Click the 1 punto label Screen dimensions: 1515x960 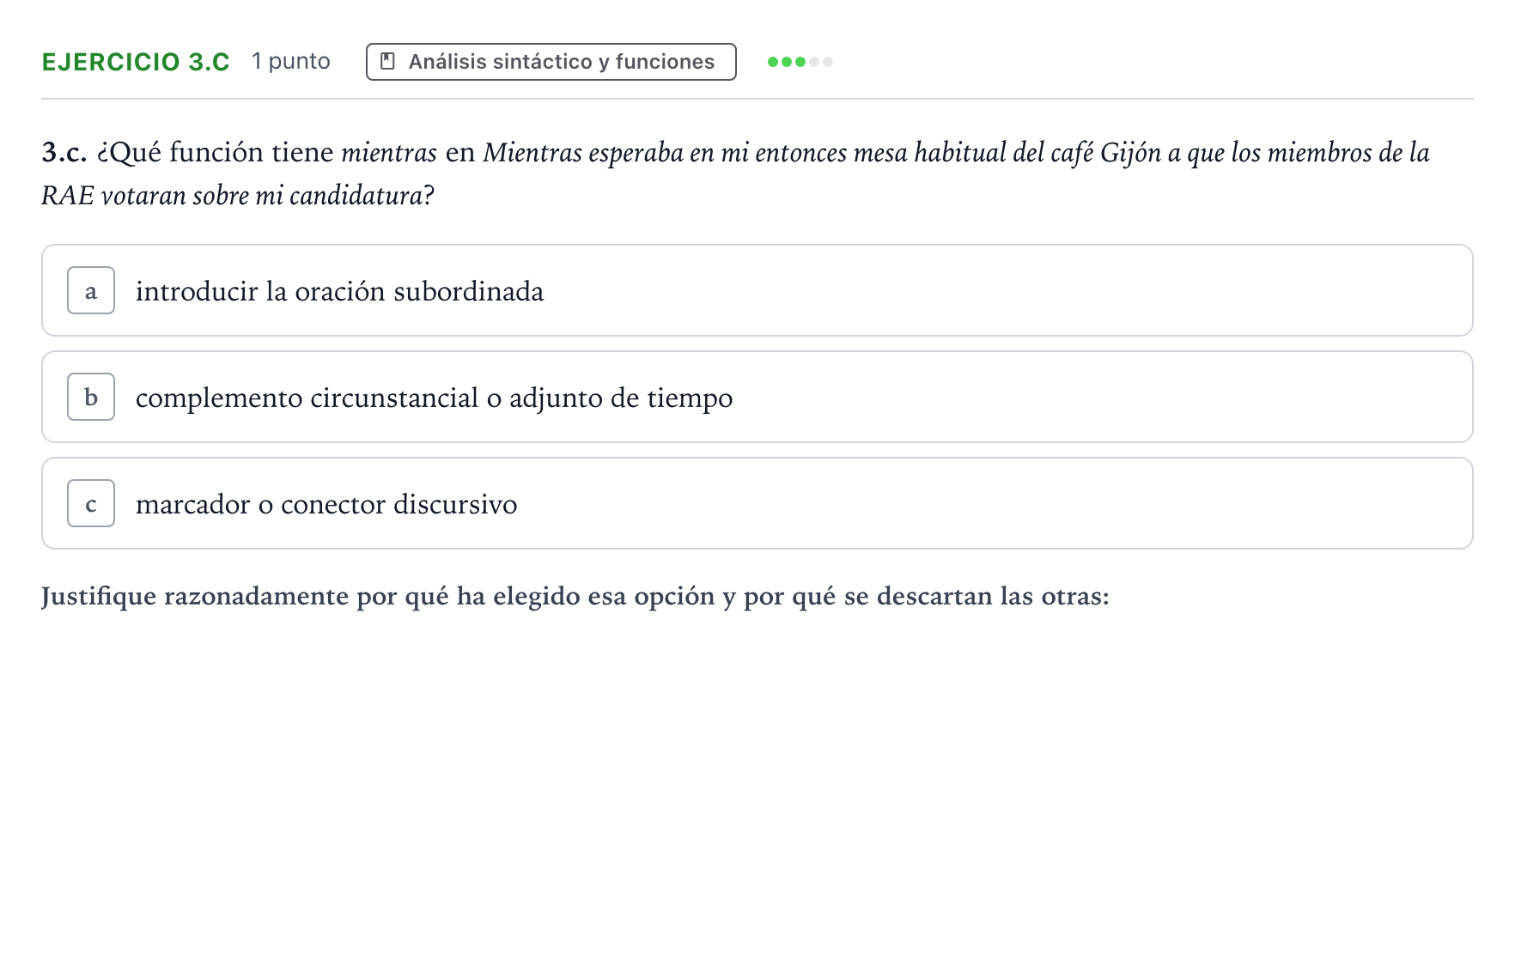[x=291, y=62]
